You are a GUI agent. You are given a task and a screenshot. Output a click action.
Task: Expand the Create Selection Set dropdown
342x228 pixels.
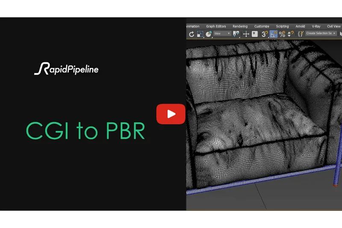(x=321, y=33)
